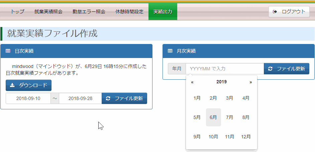This screenshot has height=152, width=315.
Task: Click ファイル更新 in 日次実績 panel
Action: pyautogui.click(x=124, y=98)
